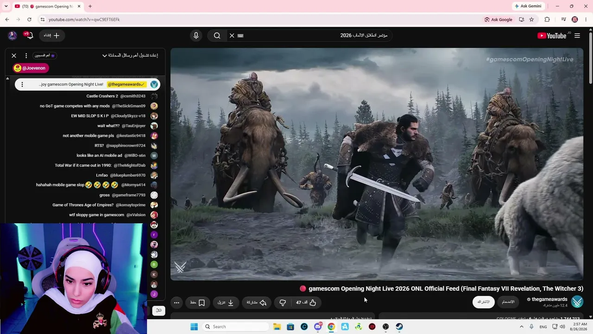The height and width of the screenshot is (334, 593).
Task: Open the ENG language indicator
Action: (x=543, y=327)
